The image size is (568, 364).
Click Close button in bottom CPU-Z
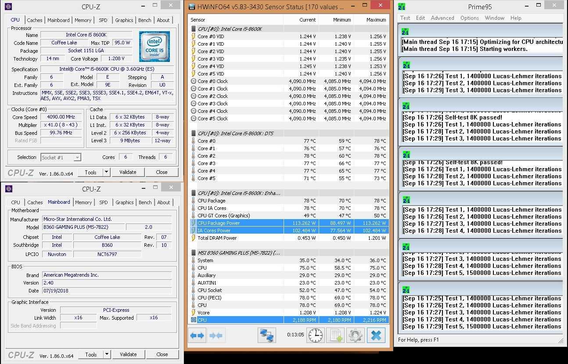[162, 354]
